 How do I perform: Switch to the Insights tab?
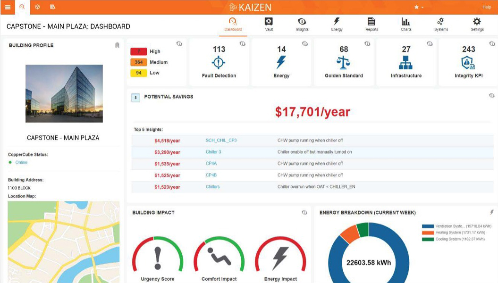[302, 25]
